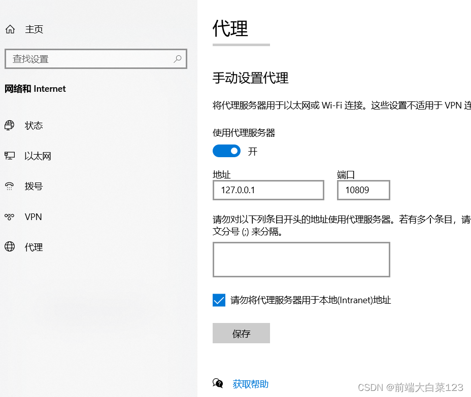The height and width of the screenshot is (397, 471).
Task: Click the 代理 globe icon in the sidebar
Action: point(9,246)
